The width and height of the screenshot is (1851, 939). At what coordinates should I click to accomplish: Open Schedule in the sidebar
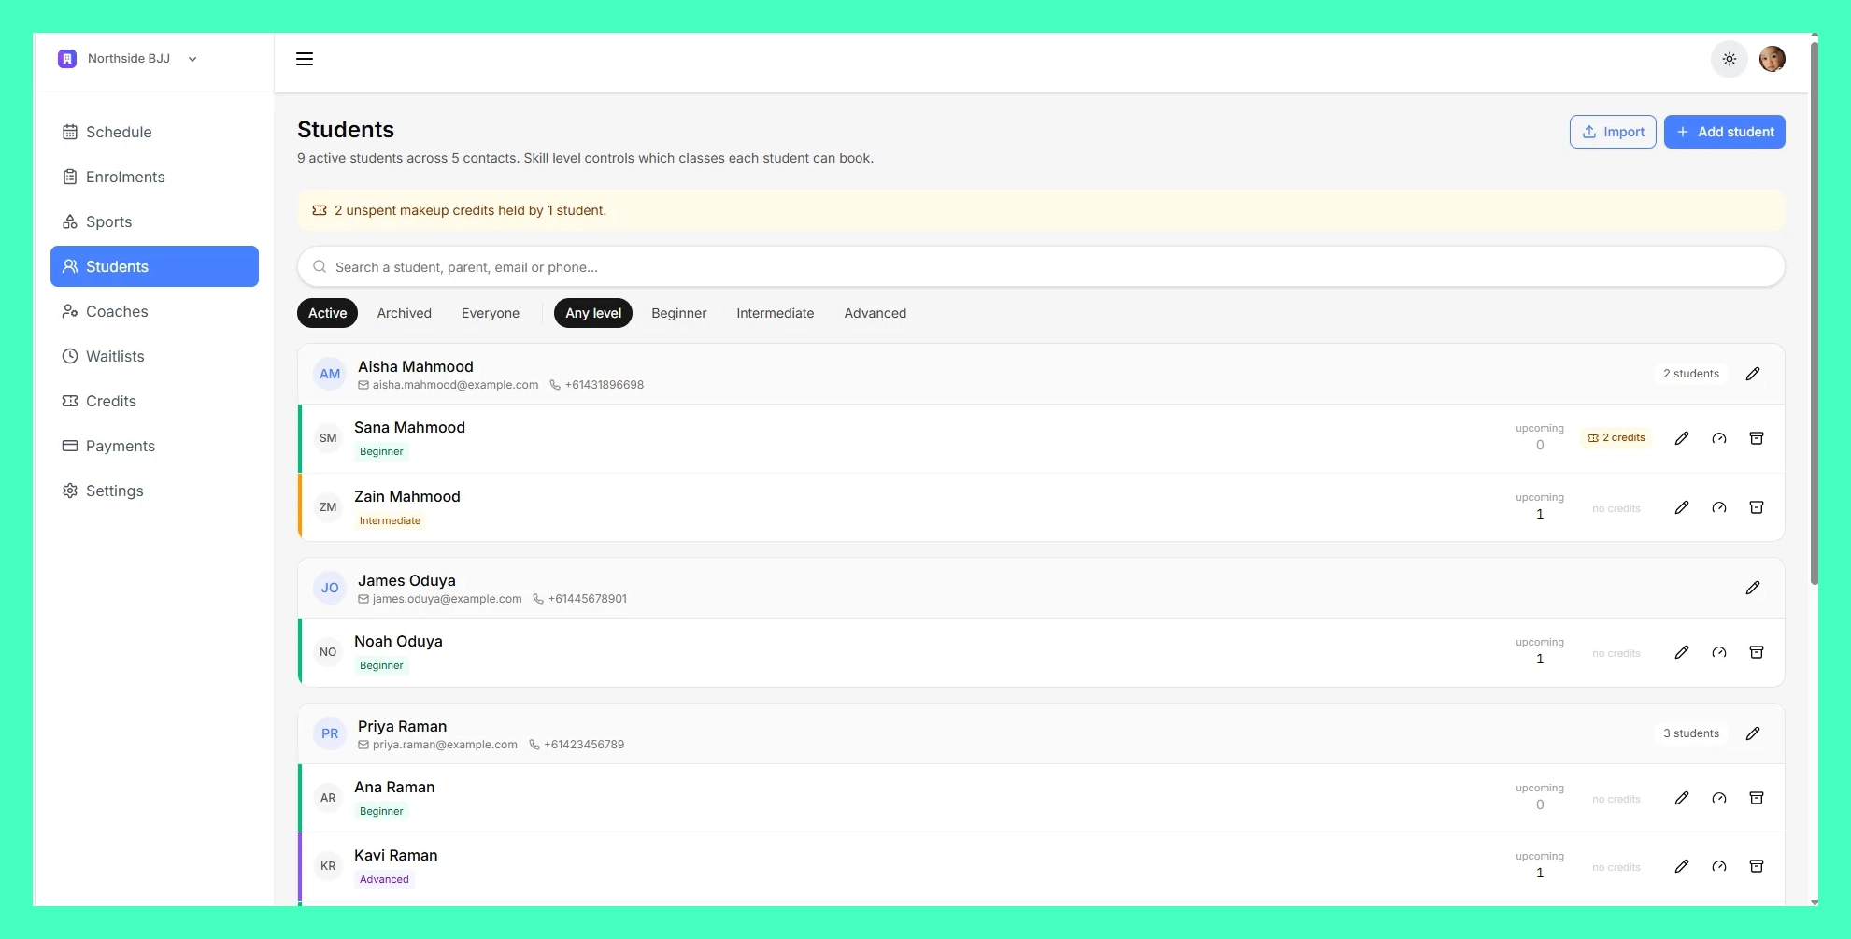pyautogui.click(x=154, y=132)
